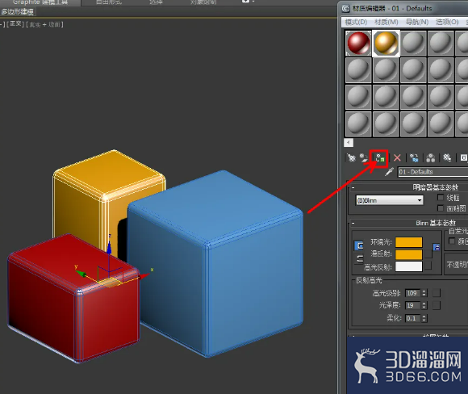The height and width of the screenshot is (394, 468).
Task: Enable the self-illumination 颜色 checkbox
Action: coord(452,241)
